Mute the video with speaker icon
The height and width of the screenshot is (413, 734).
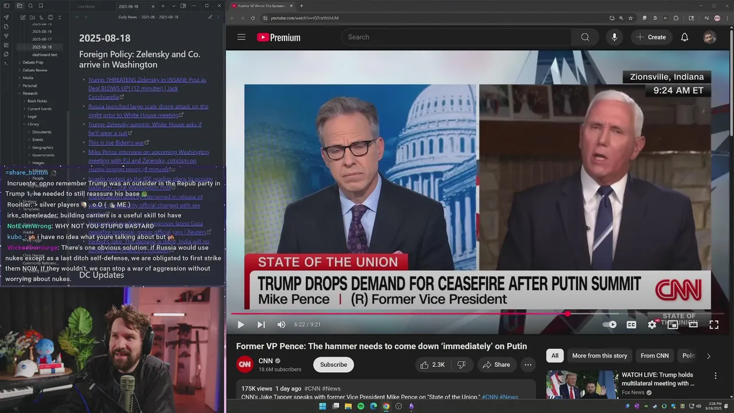(281, 325)
